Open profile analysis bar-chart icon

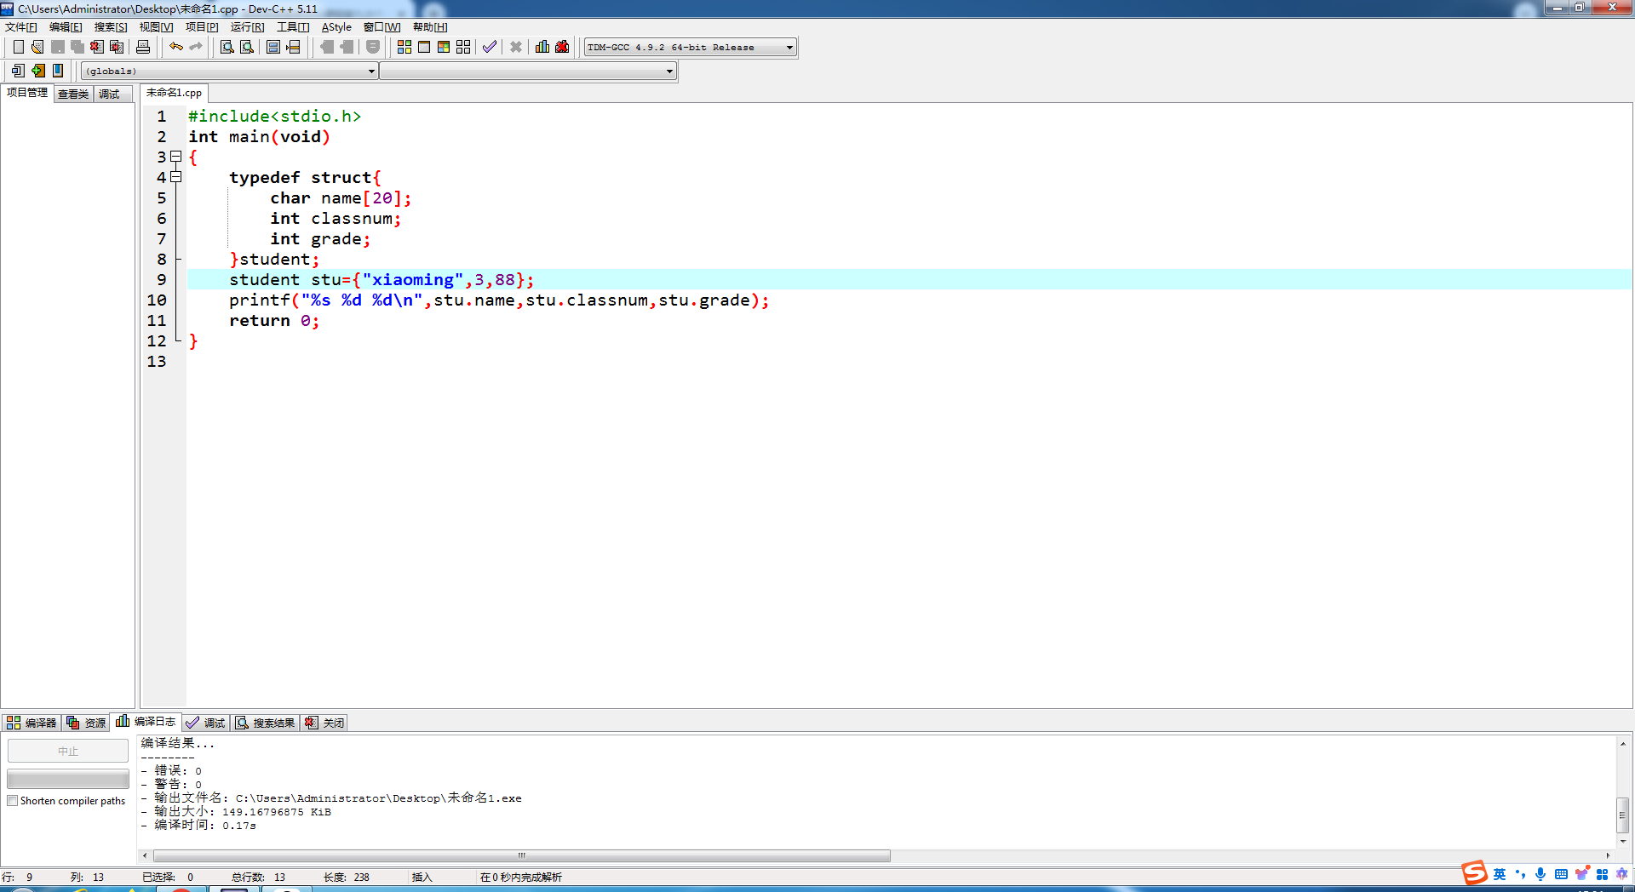point(542,47)
